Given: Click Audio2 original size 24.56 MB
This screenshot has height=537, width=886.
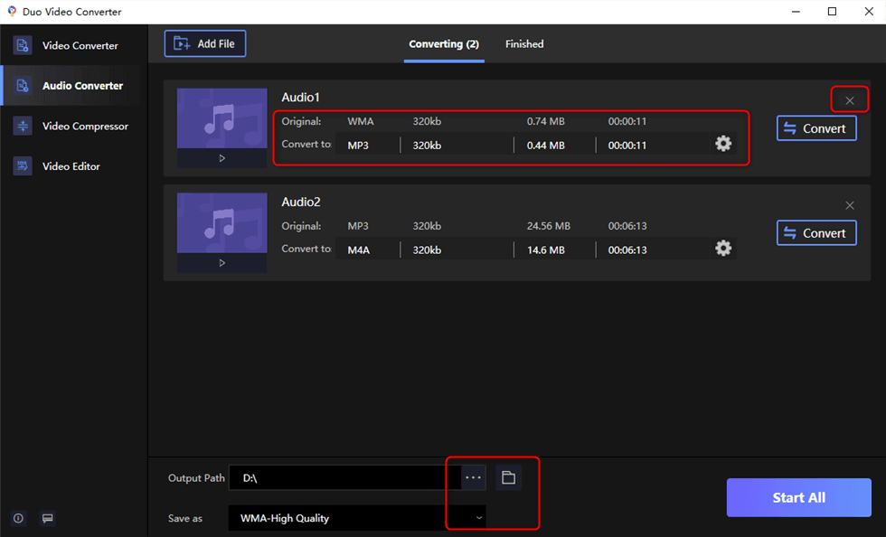Looking at the screenshot, I should coord(549,225).
